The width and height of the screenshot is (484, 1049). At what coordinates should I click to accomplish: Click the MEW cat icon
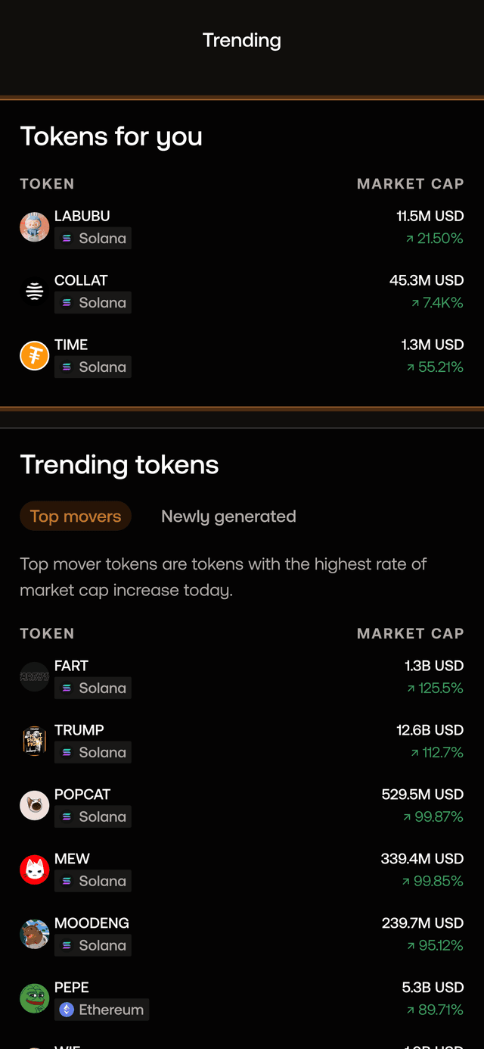click(34, 869)
